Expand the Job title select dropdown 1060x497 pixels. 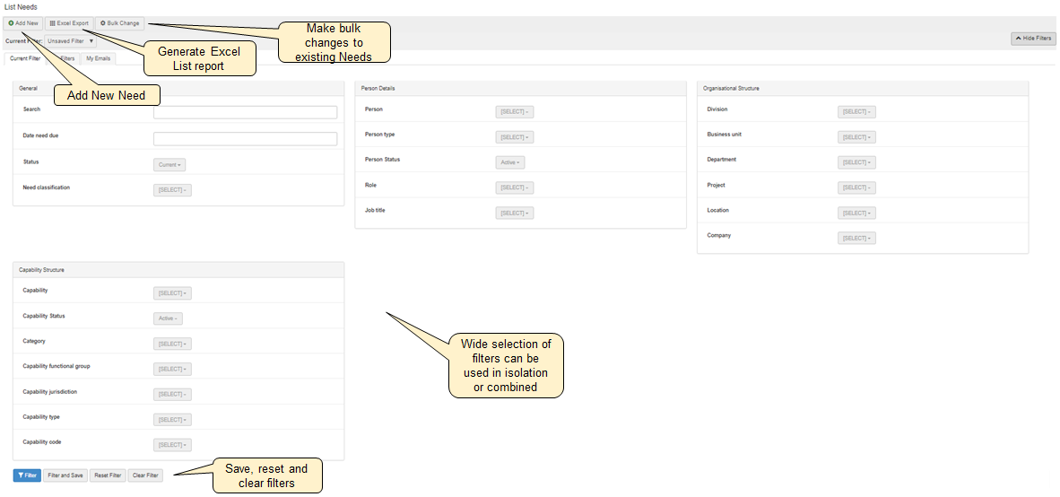pyautogui.click(x=514, y=213)
